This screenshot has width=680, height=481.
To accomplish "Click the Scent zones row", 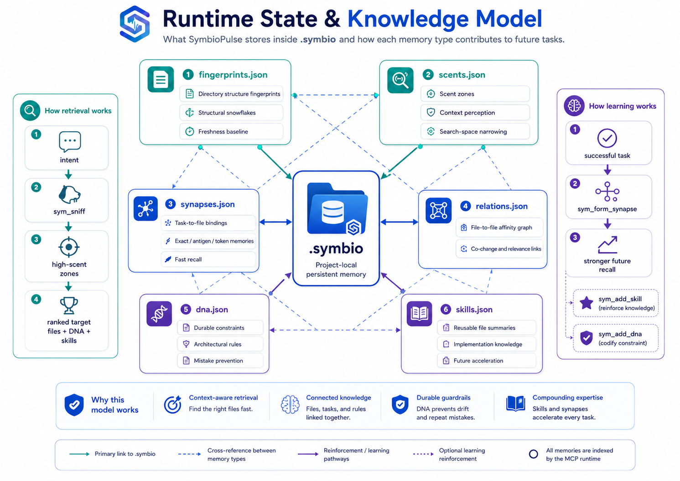I will [475, 94].
